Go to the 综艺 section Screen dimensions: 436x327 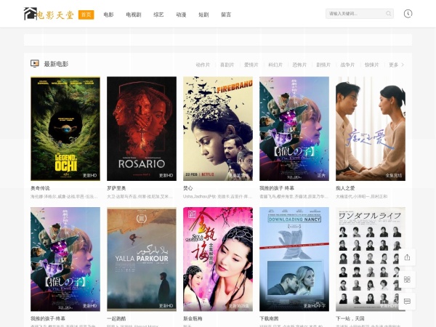pyautogui.click(x=158, y=15)
